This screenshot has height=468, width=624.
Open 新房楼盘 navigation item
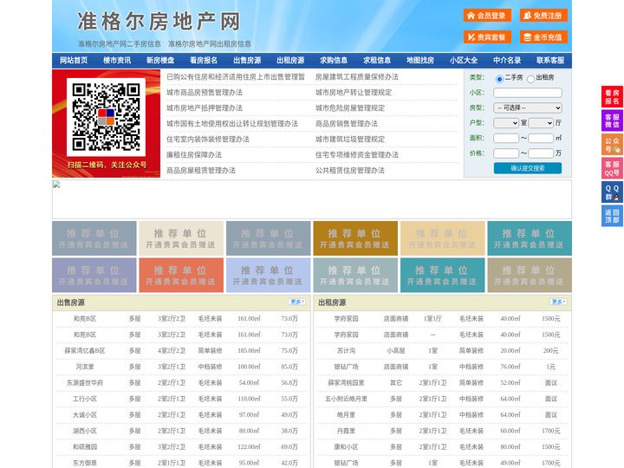click(x=160, y=61)
